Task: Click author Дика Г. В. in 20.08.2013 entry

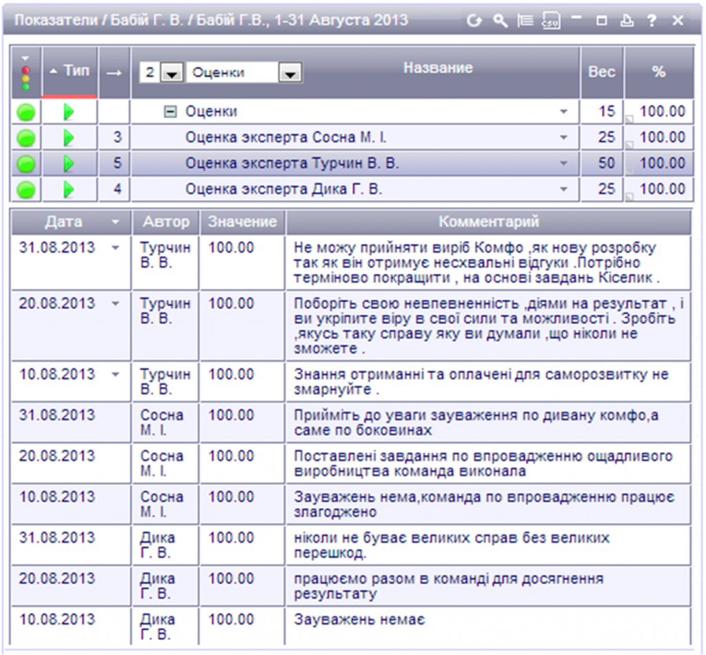Action: click(x=158, y=586)
